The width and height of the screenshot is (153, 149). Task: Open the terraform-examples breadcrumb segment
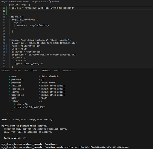[20, 1]
